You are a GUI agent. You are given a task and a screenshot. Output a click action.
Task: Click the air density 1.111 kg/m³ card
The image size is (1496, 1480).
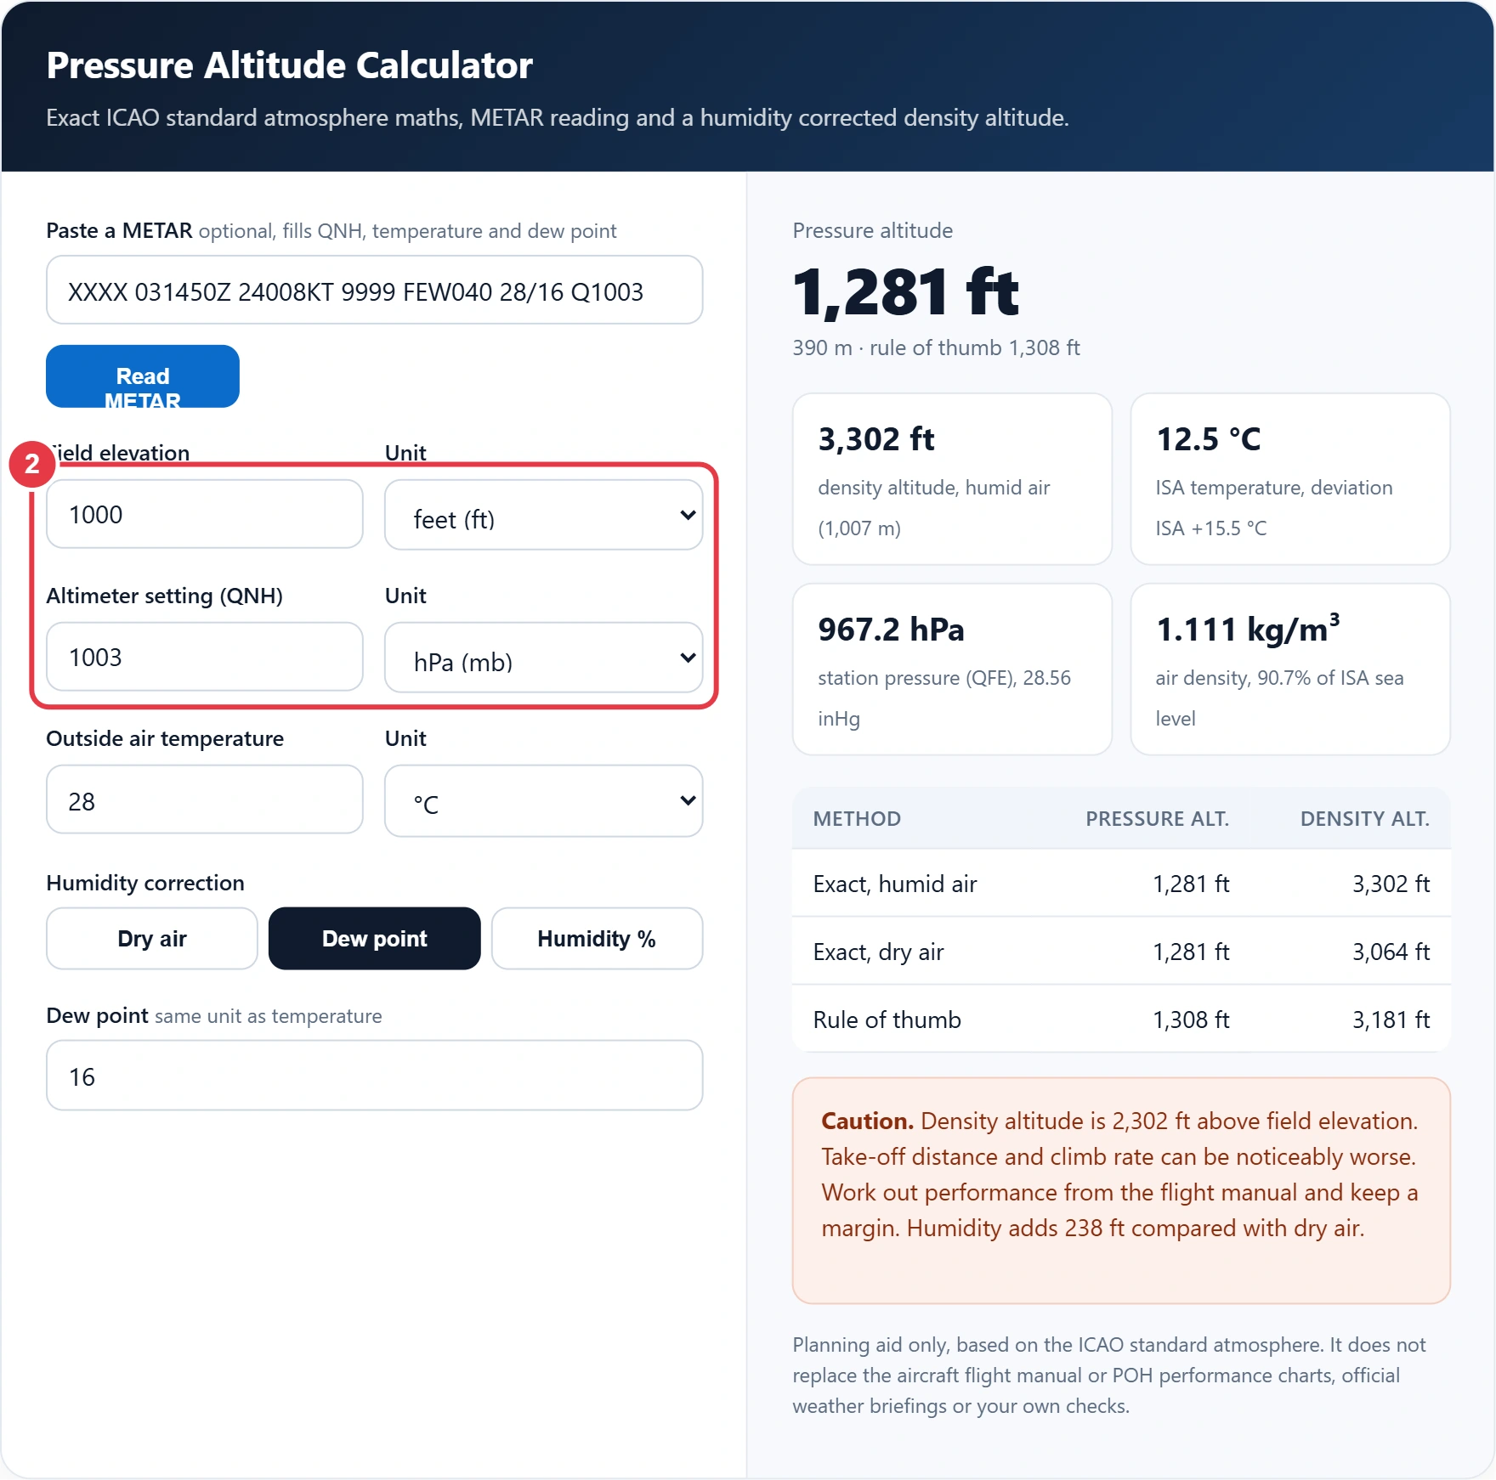coord(1290,669)
